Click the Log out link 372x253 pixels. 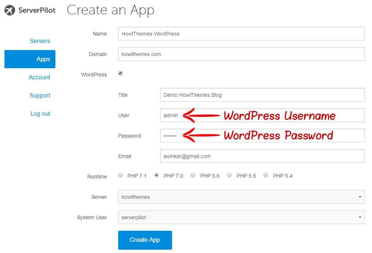tap(40, 114)
